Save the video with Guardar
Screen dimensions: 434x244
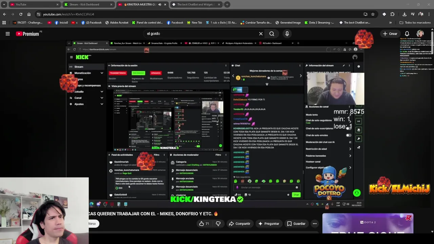point(296,224)
